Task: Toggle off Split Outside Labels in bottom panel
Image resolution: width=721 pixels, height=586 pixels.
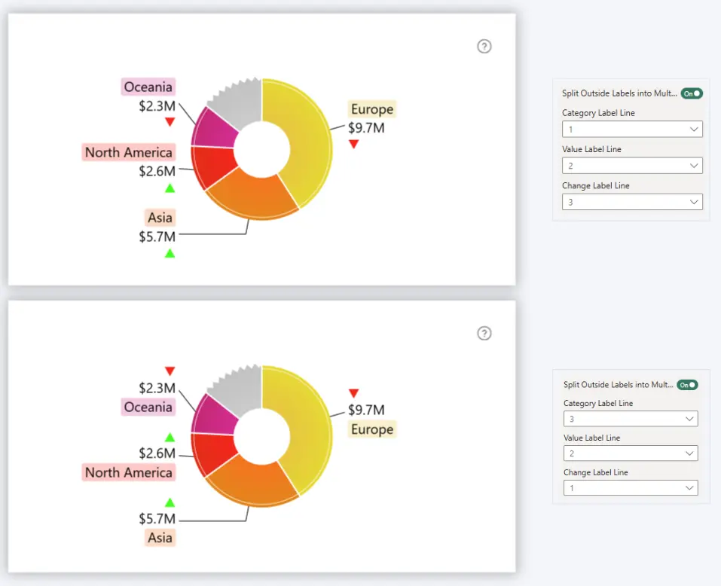Action: point(687,385)
